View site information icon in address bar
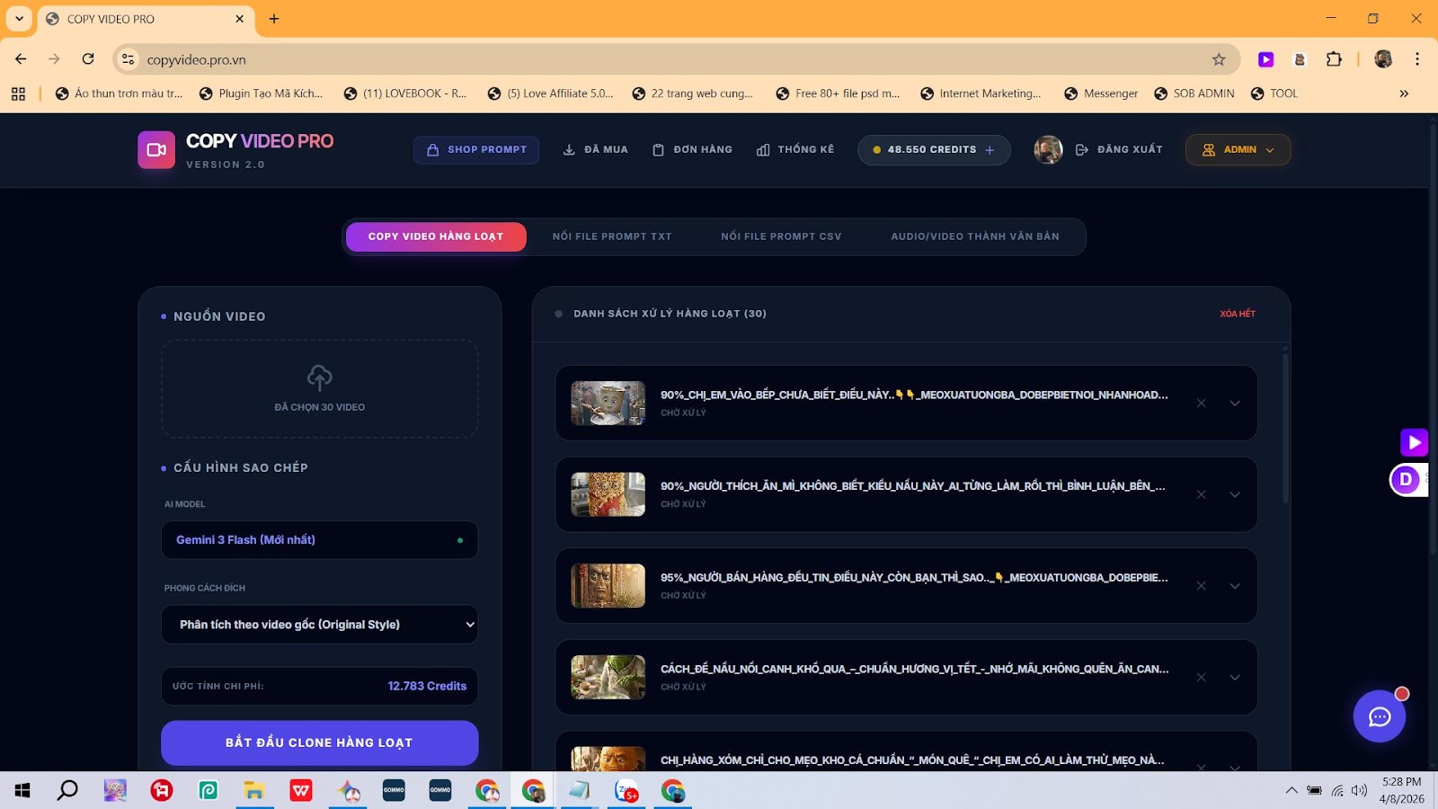The height and width of the screenshot is (809, 1438). 129,59
